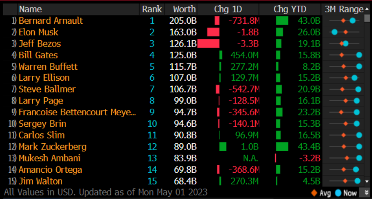Open Larry Ellison entry
This screenshot has width=372, height=199.
point(44,78)
